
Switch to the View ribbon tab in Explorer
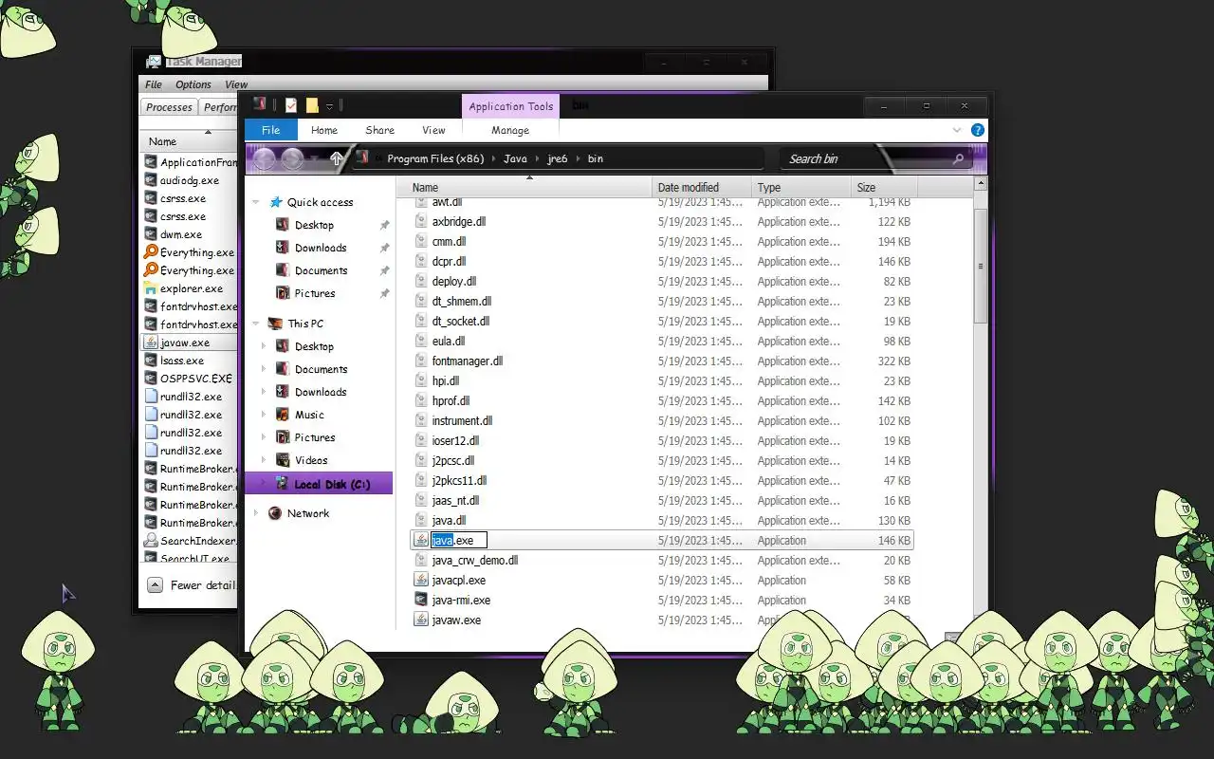[x=433, y=130]
